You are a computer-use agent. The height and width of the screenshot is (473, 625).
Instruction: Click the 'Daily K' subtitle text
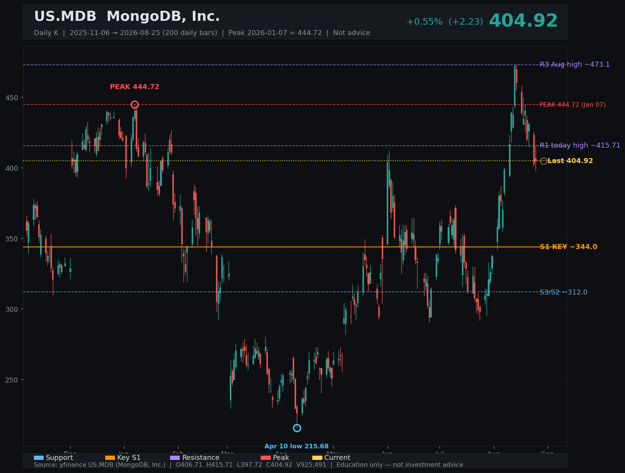(46, 33)
